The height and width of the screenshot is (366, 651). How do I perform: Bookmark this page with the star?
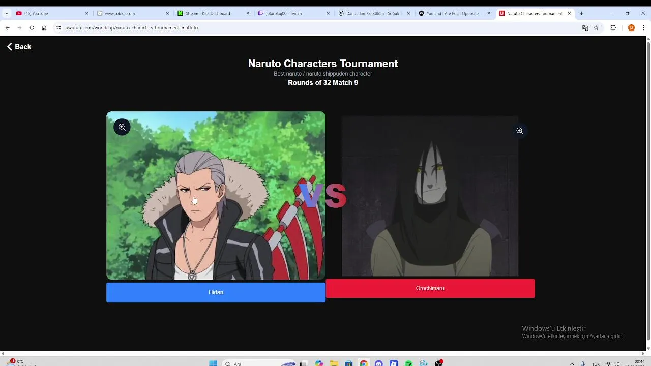pyautogui.click(x=596, y=28)
